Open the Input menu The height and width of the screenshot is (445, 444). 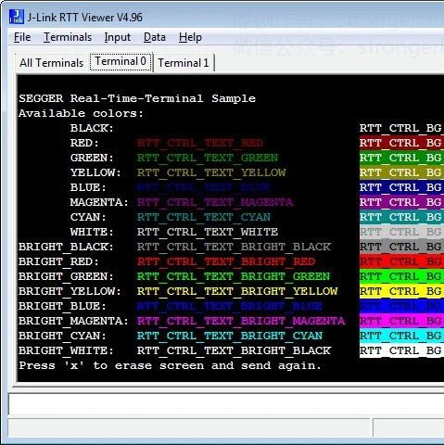pos(118,37)
